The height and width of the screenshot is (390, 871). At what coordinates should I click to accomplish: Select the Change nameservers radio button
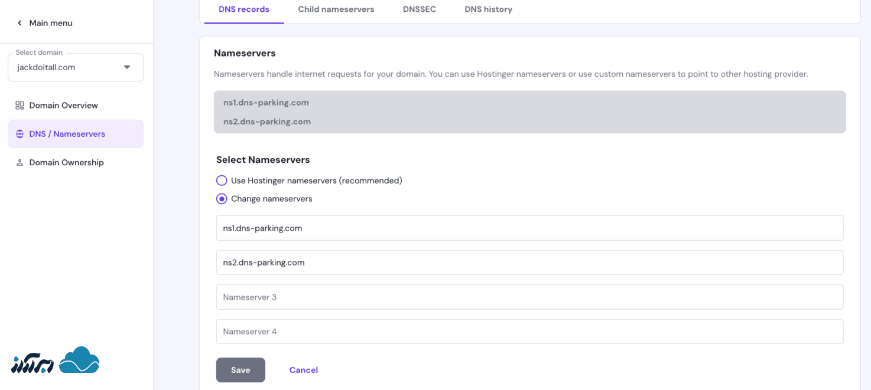tap(222, 199)
